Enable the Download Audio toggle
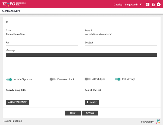The image size is (163, 125). (x=53, y=79)
